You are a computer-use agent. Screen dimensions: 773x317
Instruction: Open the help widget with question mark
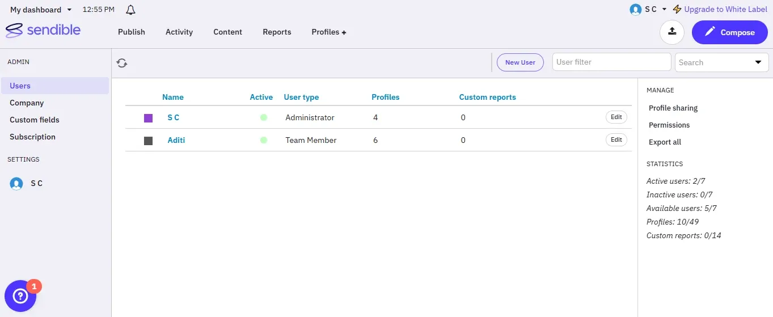pyautogui.click(x=20, y=296)
